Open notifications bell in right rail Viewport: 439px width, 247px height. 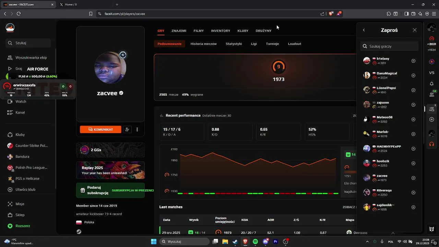432,84
